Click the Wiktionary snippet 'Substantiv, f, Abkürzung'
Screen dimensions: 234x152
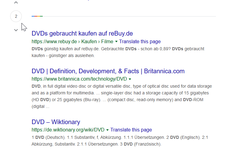click(98, 137)
